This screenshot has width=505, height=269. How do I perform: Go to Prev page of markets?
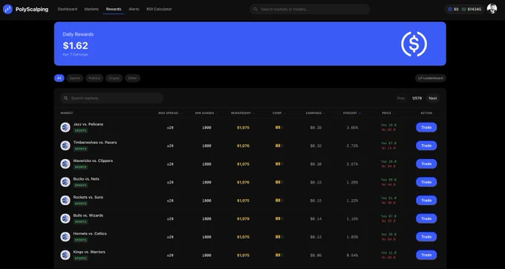[x=401, y=98]
